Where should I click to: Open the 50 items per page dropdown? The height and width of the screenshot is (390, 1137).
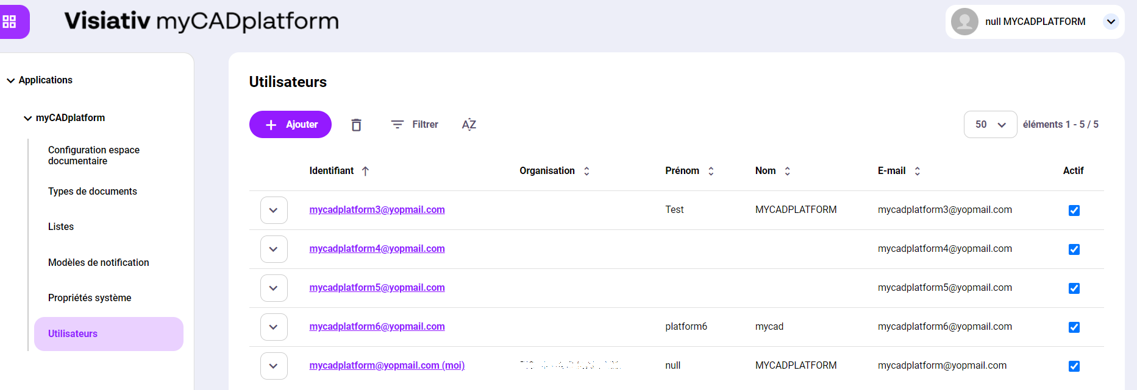(x=990, y=125)
